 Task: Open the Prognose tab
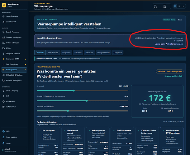click(66, 52)
